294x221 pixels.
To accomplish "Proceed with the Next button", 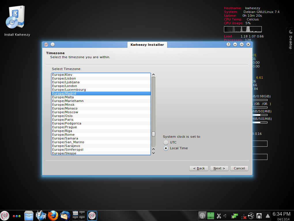I will (219, 168).
